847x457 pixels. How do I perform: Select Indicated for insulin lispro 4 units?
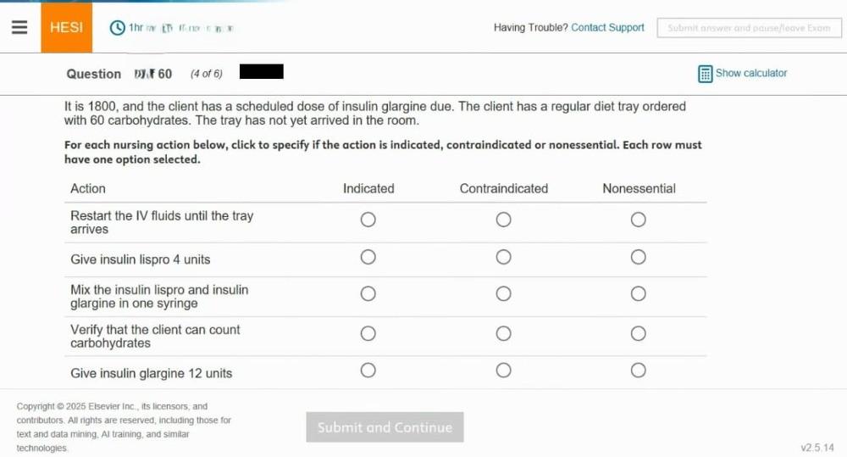[x=368, y=257]
